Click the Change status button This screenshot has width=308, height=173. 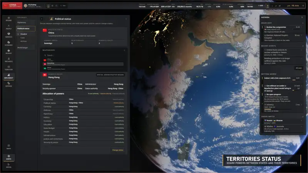(x=118, y=150)
